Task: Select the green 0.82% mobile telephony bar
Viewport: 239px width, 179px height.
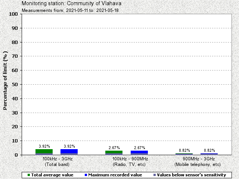Action: (184, 154)
